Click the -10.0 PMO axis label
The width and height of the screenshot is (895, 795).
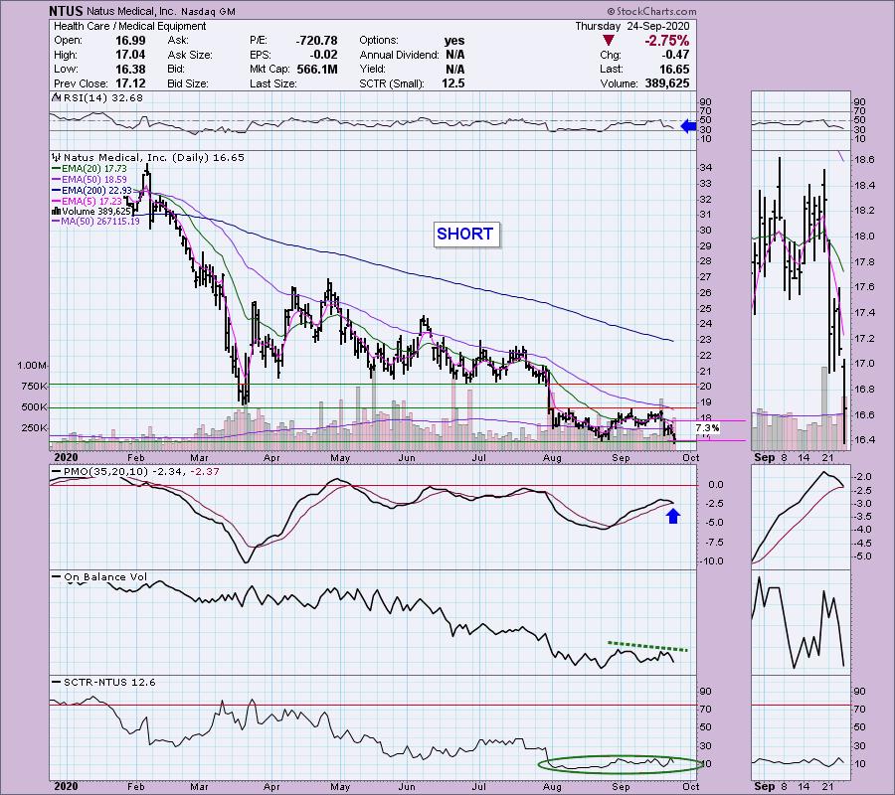712,561
